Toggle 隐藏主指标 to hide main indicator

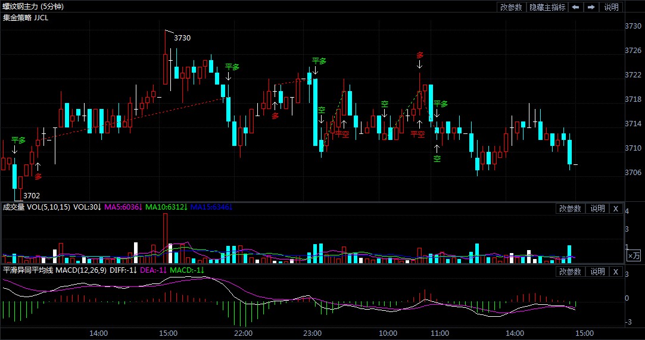[x=547, y=7]
